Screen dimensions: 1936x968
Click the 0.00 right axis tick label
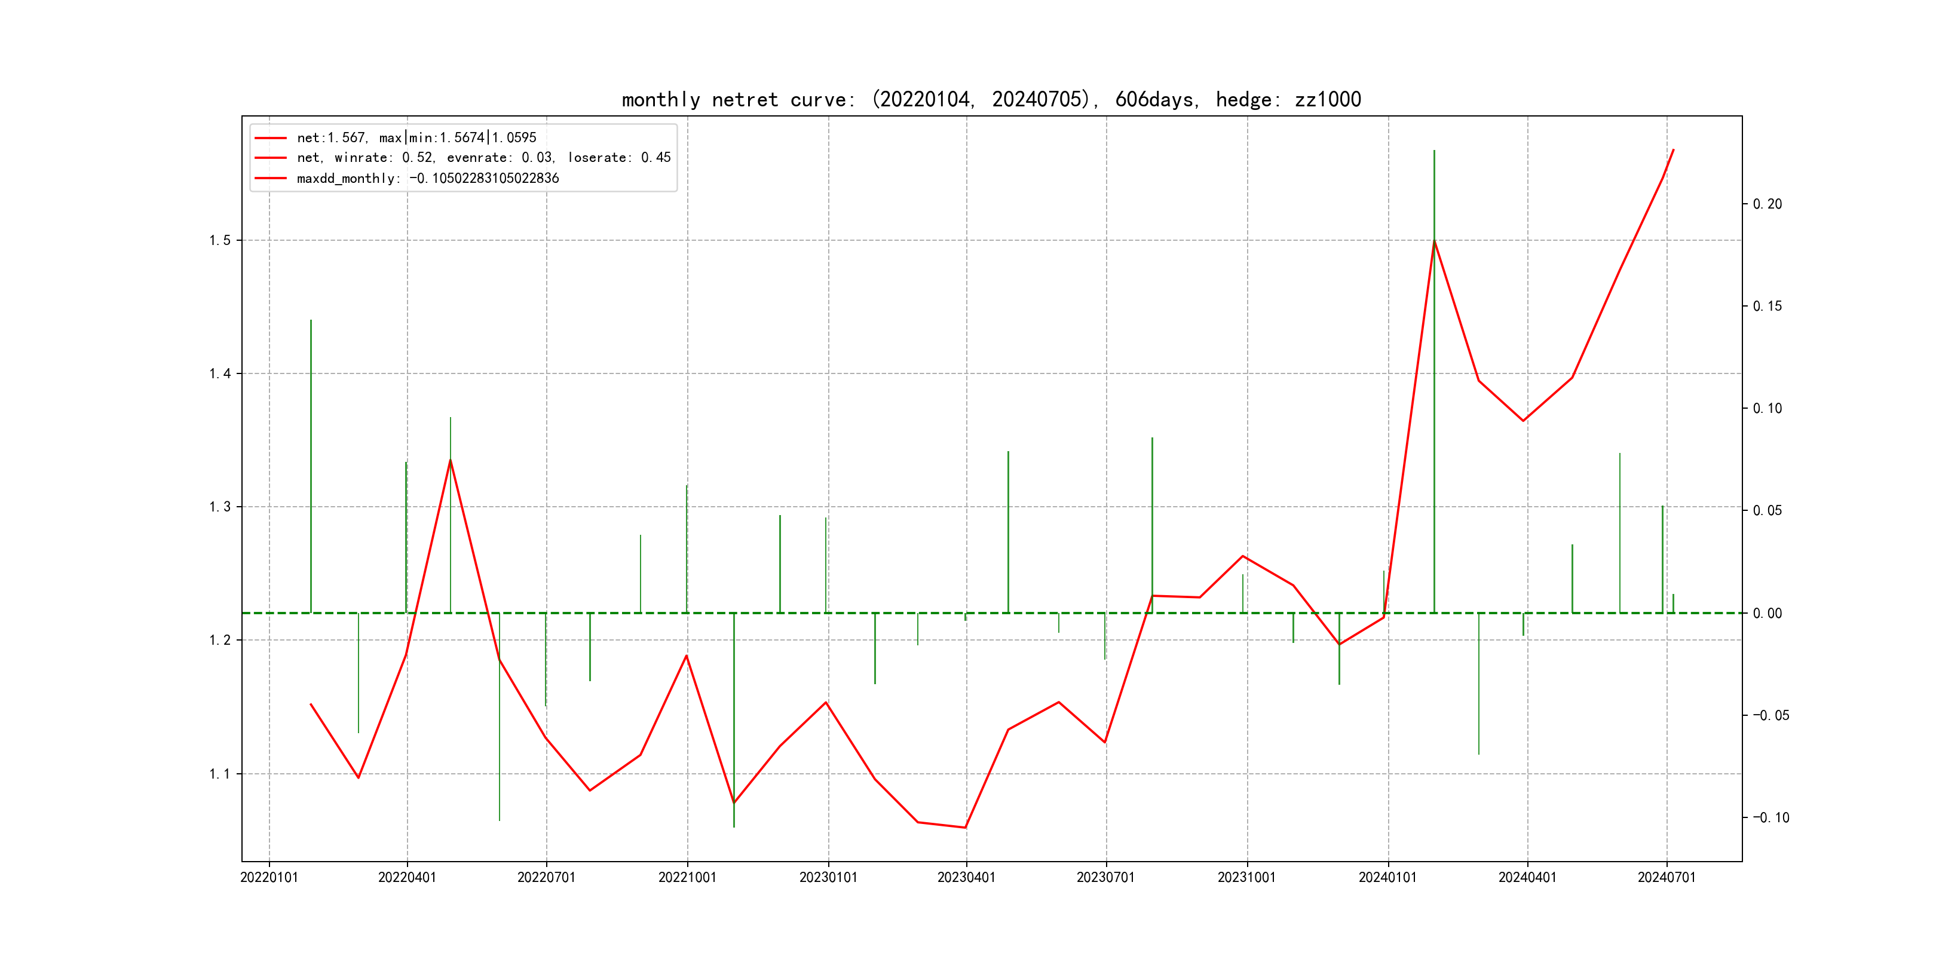pyautogui.click(x=1767, y=613)
